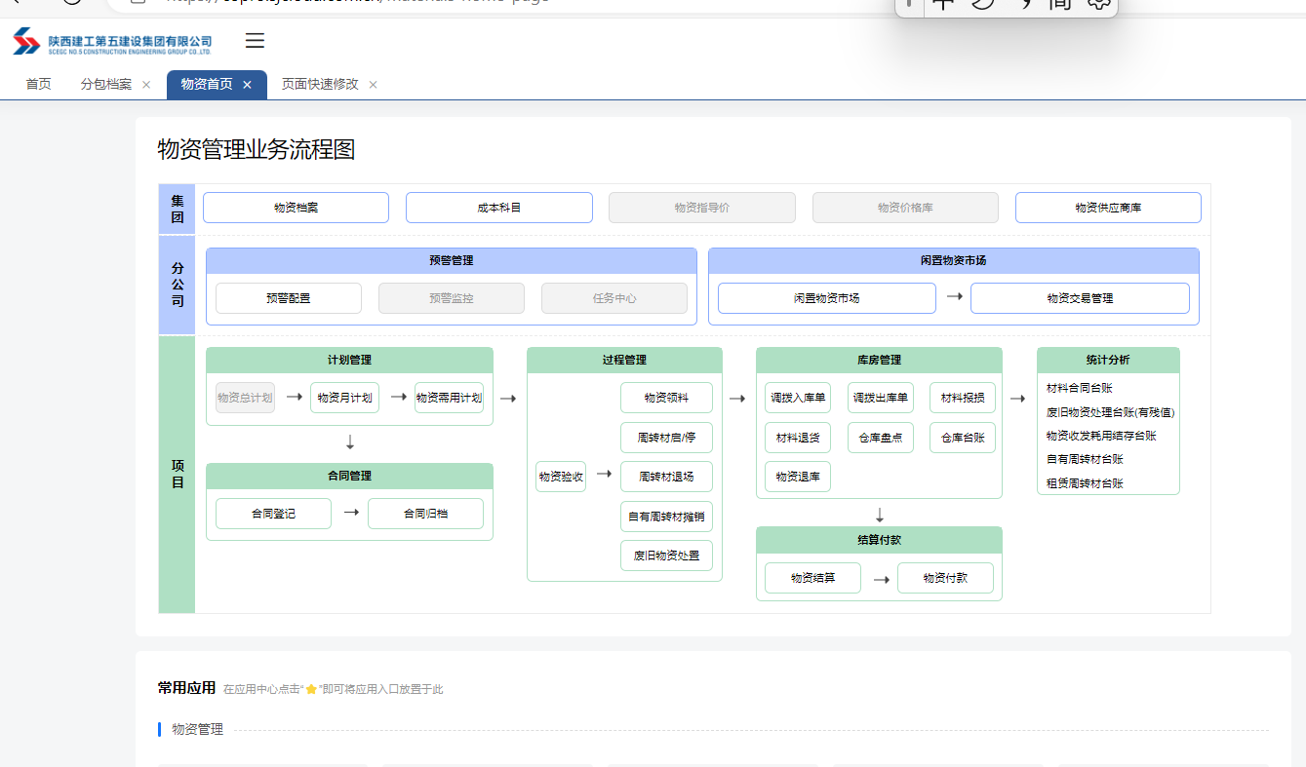Close the 分包档案 tab
1306x767 pixels.
pyautogui.click(x=146, y=85)
